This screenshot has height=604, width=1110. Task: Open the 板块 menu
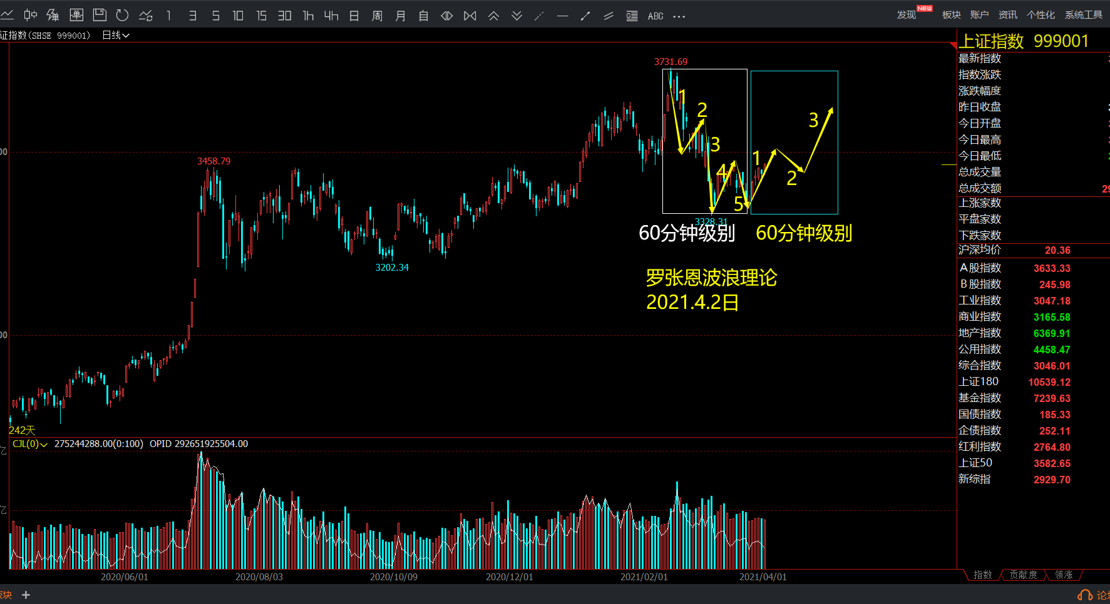(x=951, y=15)
